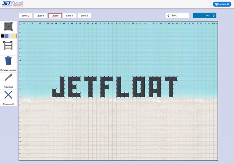The image size is (234, 164).
Task: Pick the light gray color swatch
Action: [x=10, y=36]
